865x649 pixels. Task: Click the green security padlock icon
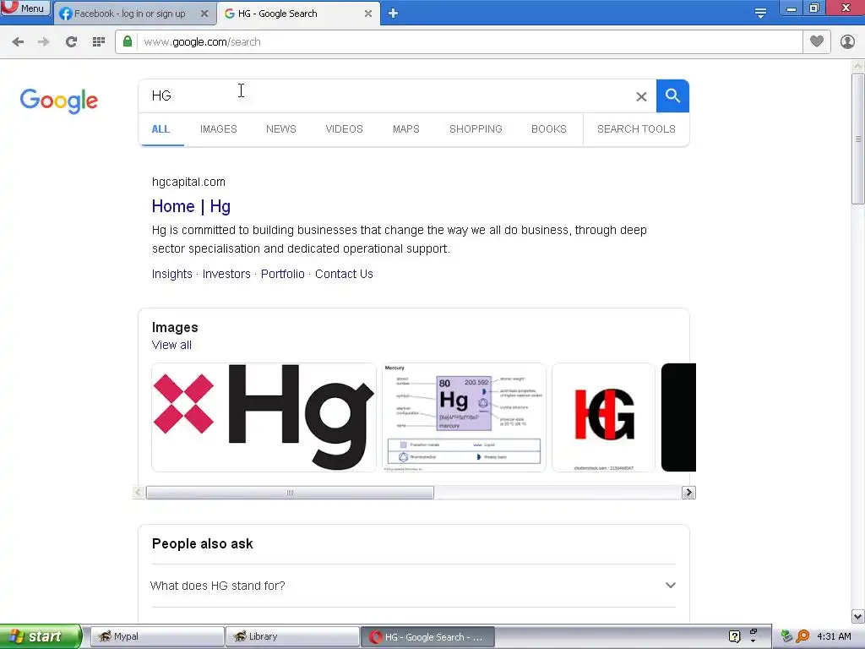(x=128, y=42)
